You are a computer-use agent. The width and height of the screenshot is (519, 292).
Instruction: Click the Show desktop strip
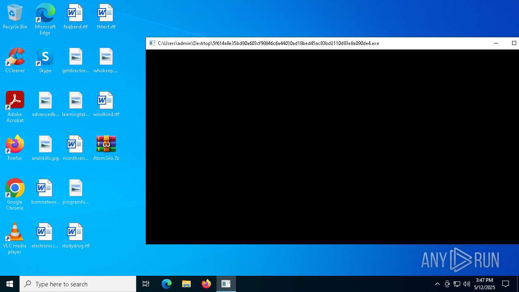(x=518, y=284)
